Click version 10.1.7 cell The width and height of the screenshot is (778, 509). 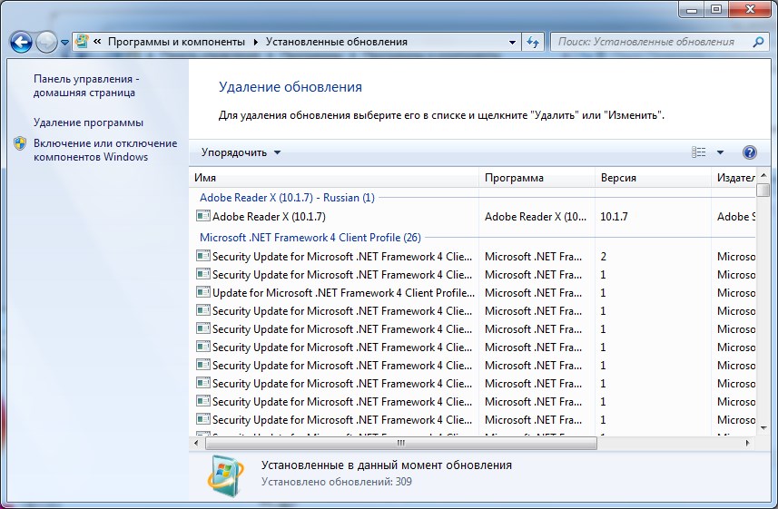coord(614,216)
